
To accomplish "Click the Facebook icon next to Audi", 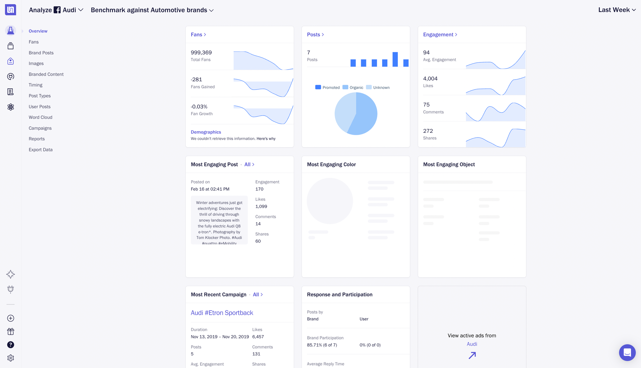I will click(57, 10).
